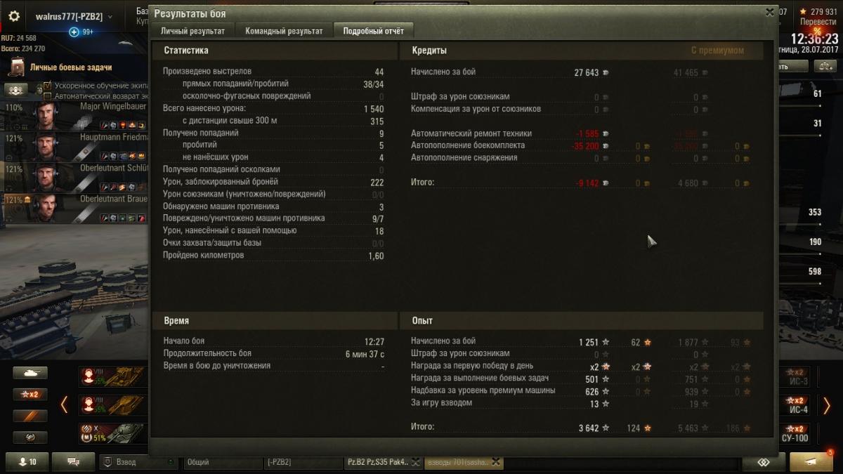Viewport: 843px width, 474px height.
Task: Open the contacts list button showing 10
Action: pos(27,461)
